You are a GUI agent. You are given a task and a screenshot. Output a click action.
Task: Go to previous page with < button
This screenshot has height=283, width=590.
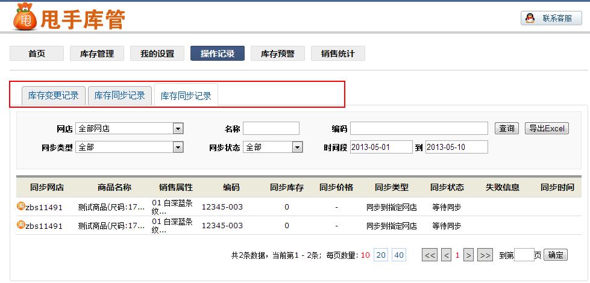pos(447,255)
